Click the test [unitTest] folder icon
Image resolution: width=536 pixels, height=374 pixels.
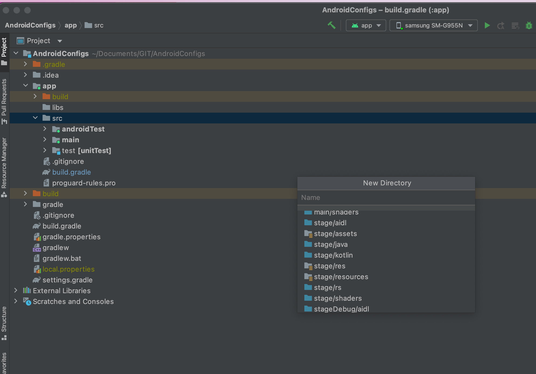(x=56, y=151)
